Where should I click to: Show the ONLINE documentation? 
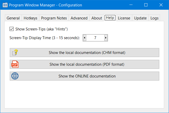[87, 76]
